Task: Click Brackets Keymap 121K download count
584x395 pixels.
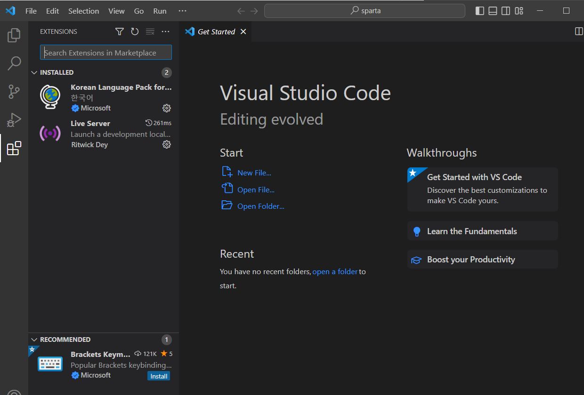Action: coord(146,354)
